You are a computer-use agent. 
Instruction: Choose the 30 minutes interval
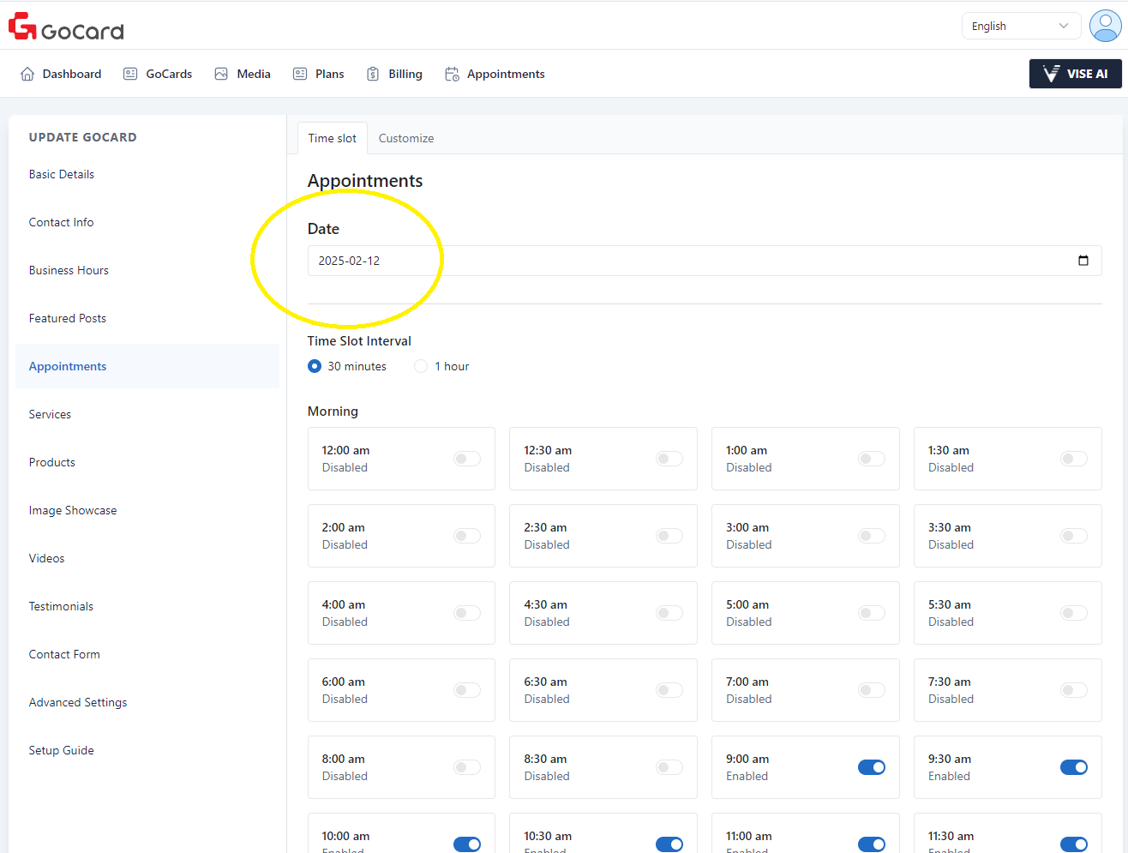coord(315,366)
